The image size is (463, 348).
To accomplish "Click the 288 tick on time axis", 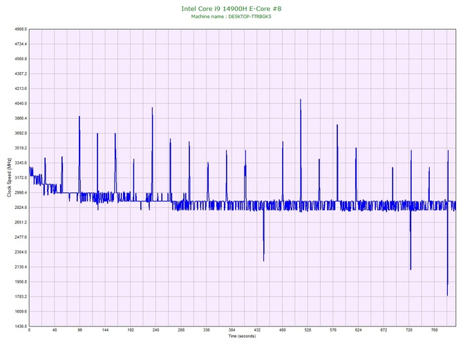I will pos(181,330).
